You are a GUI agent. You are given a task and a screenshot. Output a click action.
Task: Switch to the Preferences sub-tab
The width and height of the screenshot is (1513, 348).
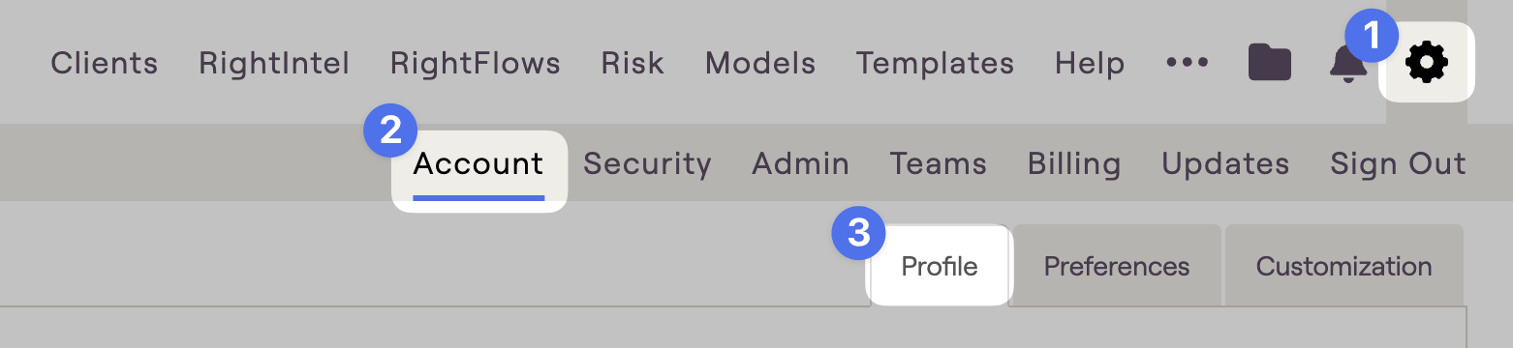point(1117,266)
